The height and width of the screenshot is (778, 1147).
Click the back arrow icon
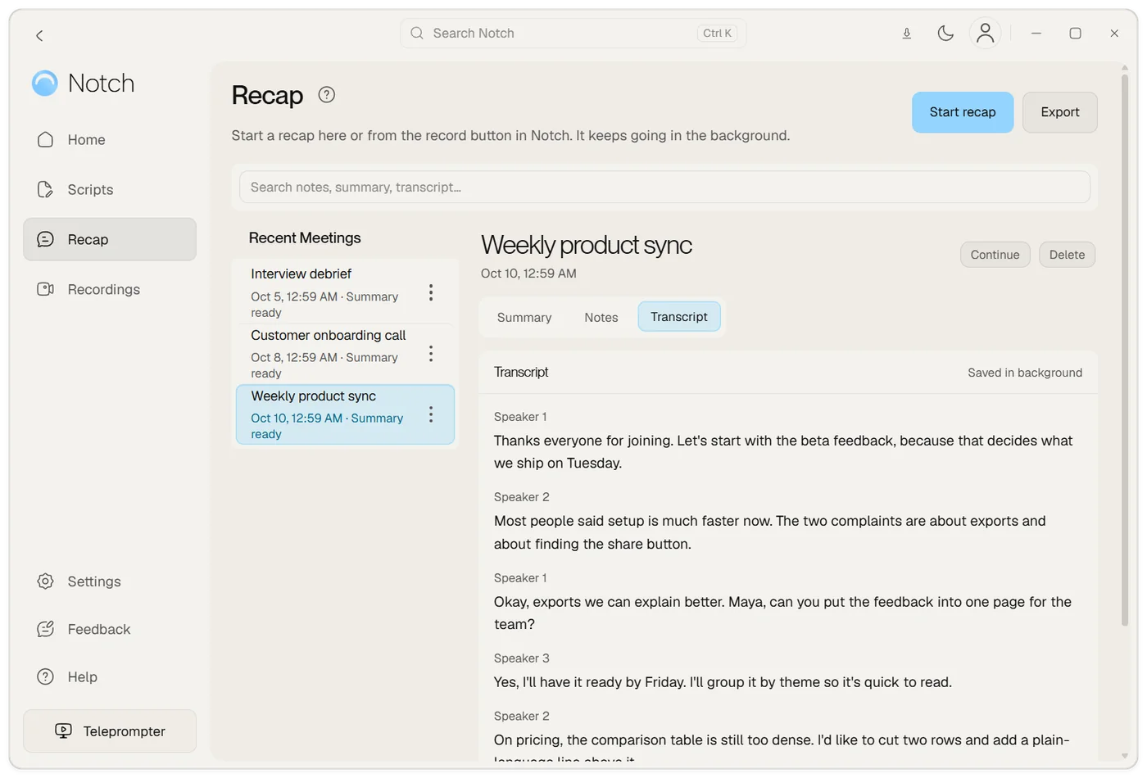[x=39, y=35]
